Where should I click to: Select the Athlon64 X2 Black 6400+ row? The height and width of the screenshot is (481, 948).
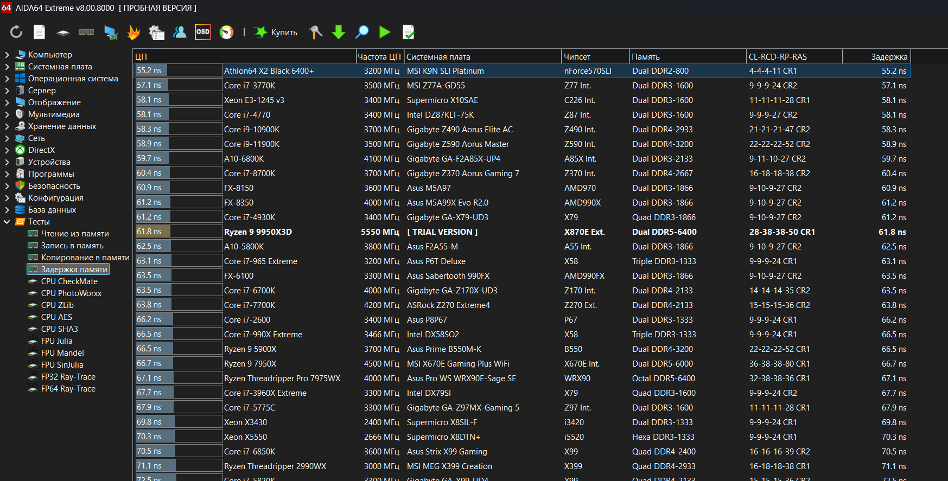(x=521, y=71)
